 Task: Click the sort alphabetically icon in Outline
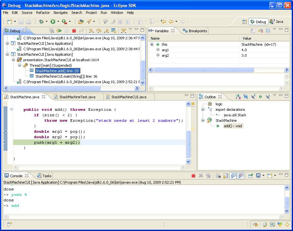pyautogui.click(x=238, y=97)
